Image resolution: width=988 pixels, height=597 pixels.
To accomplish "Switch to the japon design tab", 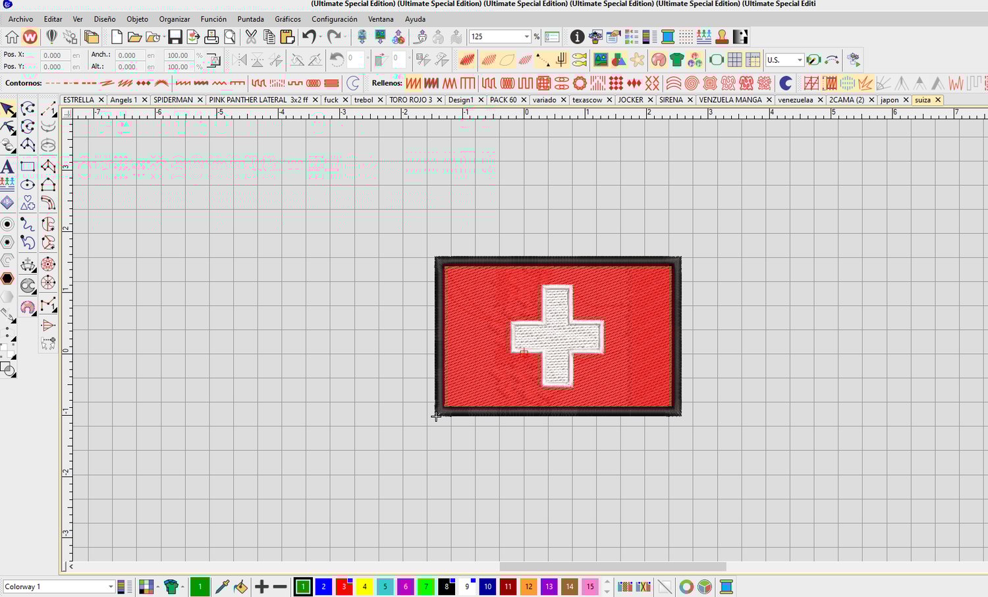I will pos(890,100).
